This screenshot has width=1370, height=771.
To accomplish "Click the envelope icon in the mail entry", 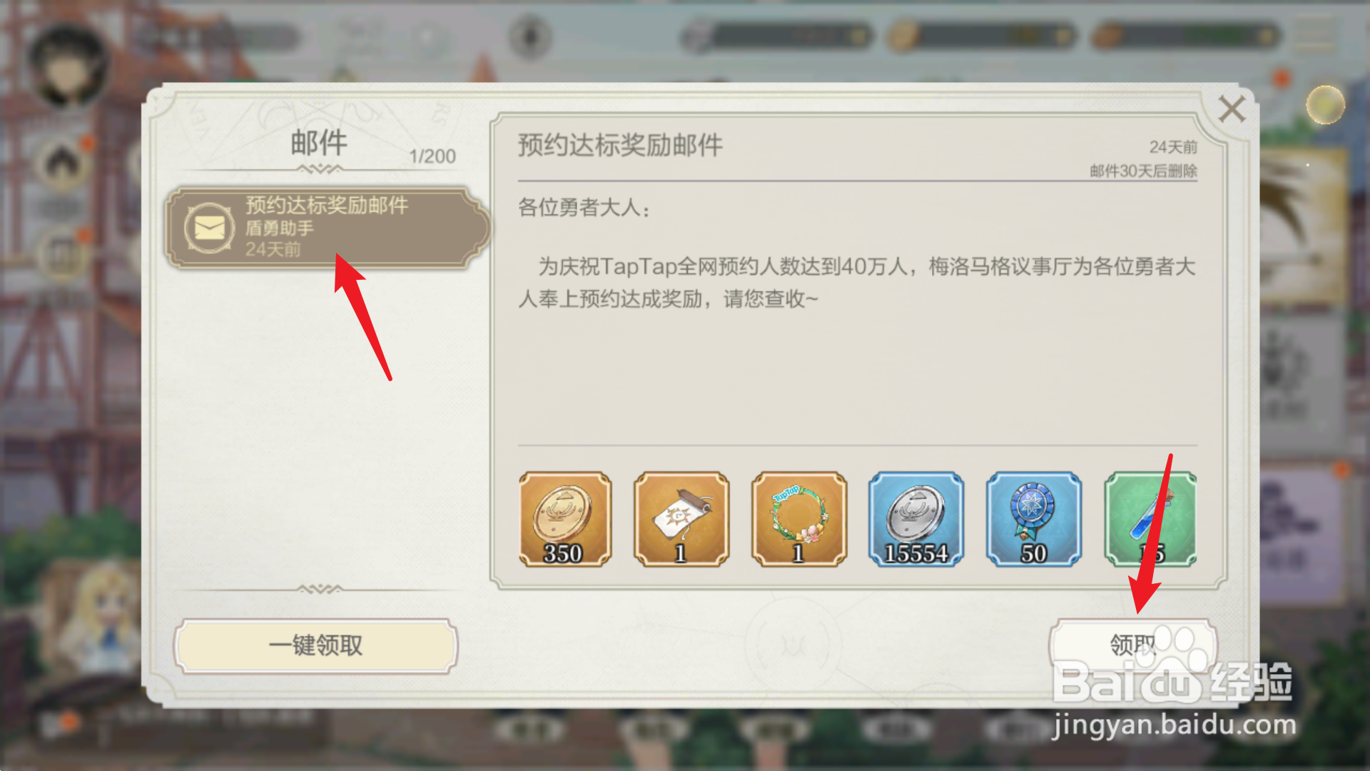I will pyautogui.click(x=209, y=228).
